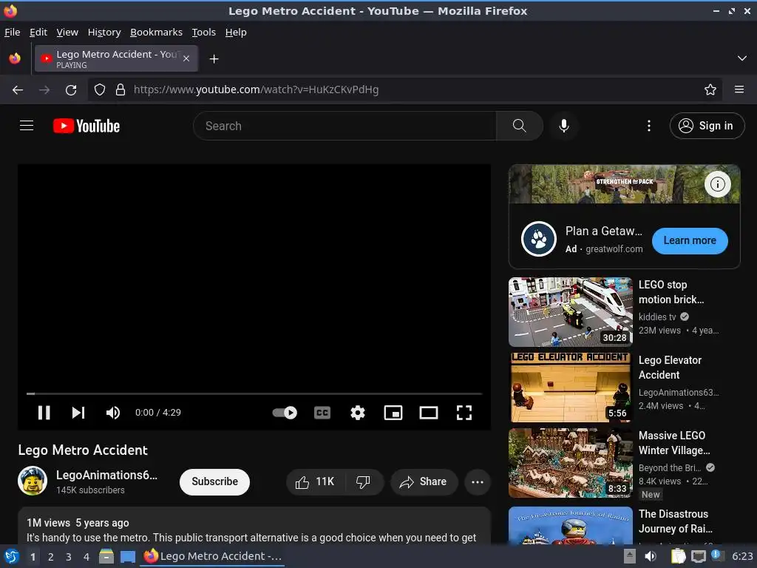
Task: Mute the video volume
Action: [113, 413]
